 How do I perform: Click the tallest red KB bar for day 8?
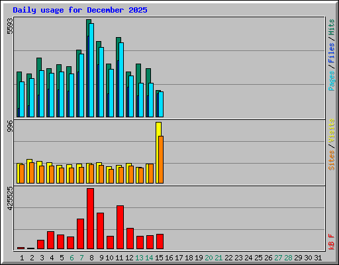[90, 219]
